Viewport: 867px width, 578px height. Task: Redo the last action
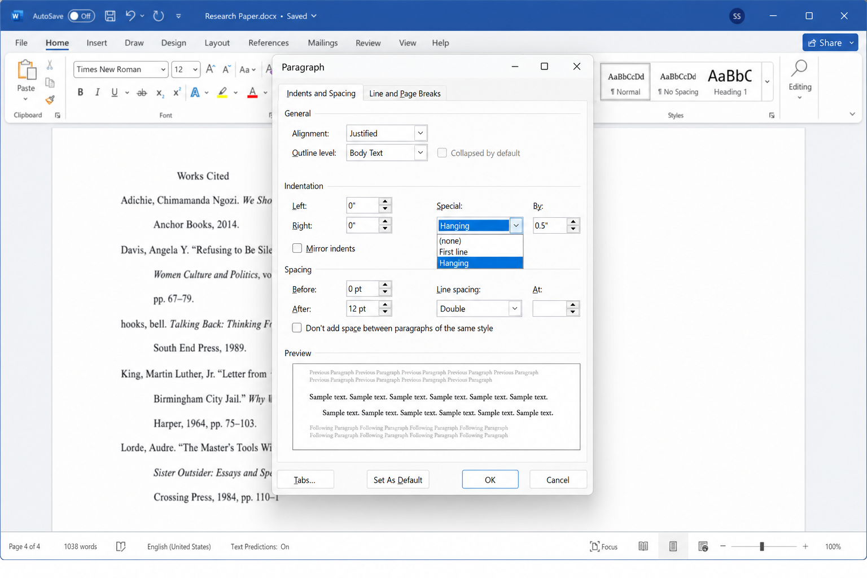click(x=159, y=16)
